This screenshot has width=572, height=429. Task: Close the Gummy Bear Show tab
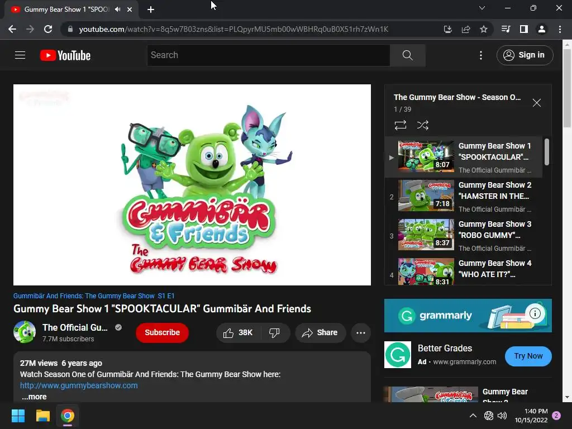(130, 9)
